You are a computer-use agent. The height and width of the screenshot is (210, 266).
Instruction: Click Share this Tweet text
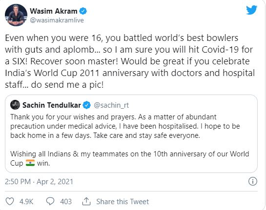pyautogui.click(x=123, y=202)
